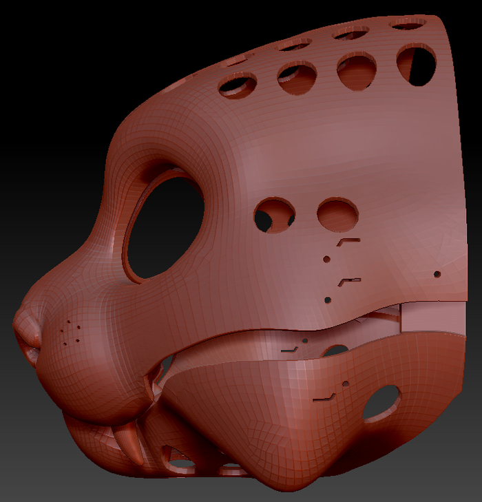Click the large eye socket opening
The image size is (482, 502).
165,227
